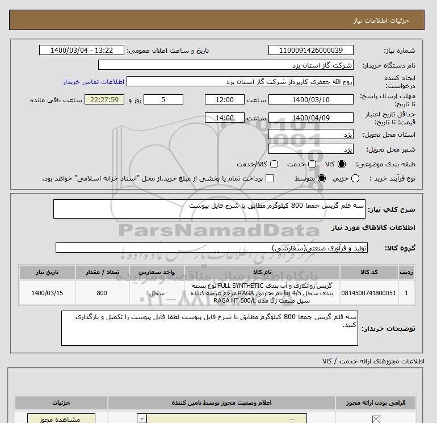This screenshot has width=437, height=423.
Task: Select the جزیی purchase type radio
Action: tap(355, 178)
